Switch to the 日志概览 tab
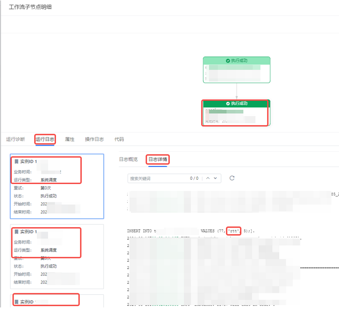Viewport: 339px width, 310px height. 128,159
